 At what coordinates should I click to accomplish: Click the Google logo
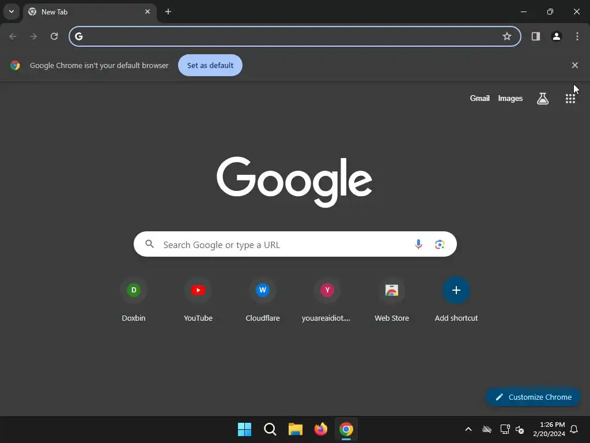pyautogui.click(x=294, y=182)
